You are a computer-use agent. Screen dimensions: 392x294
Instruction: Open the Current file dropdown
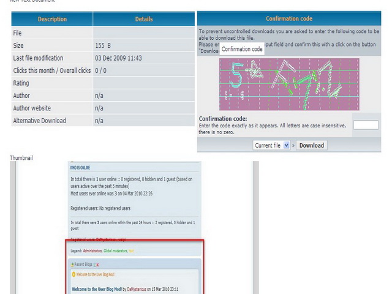273,145
